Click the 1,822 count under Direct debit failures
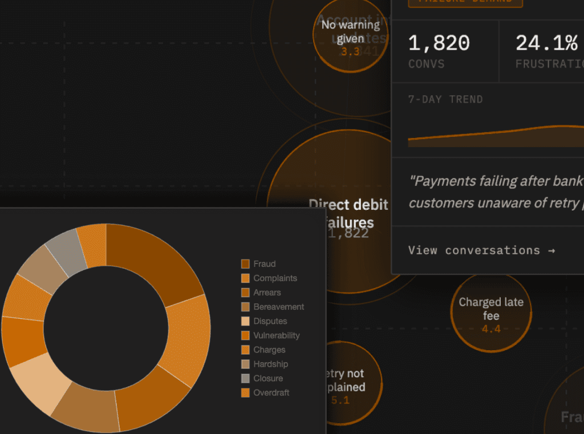This screenshot has height=434, width=584. point(348,233)
